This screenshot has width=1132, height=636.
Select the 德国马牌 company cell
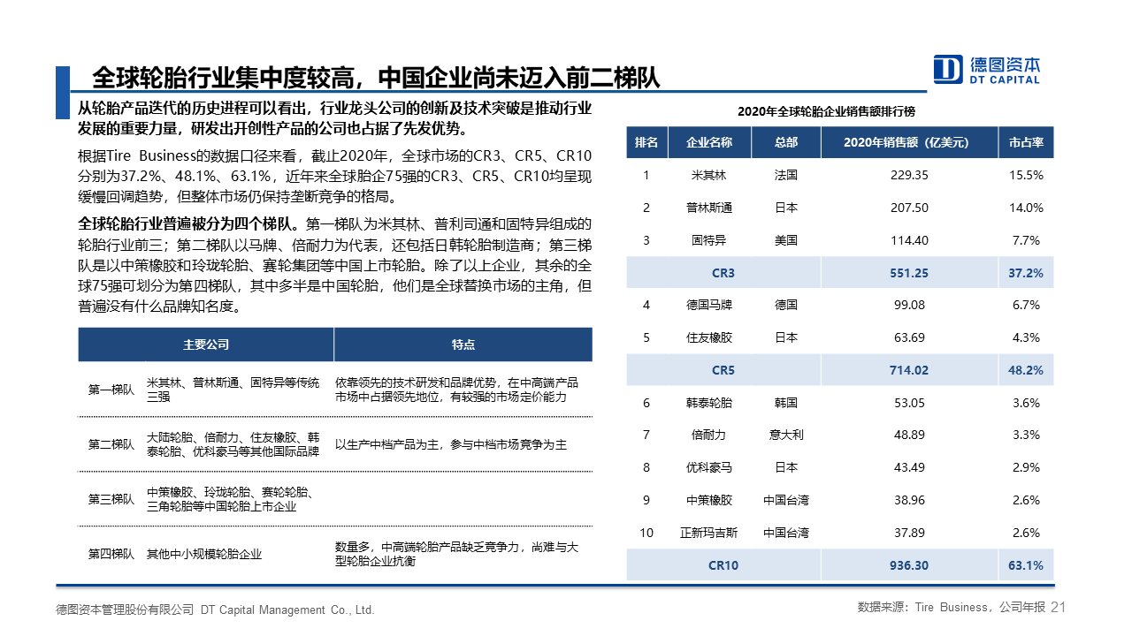pos(708,305)
